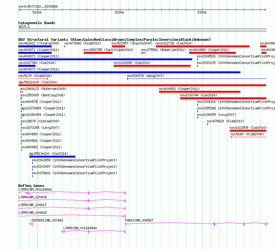275x249 pixels.
Task: Open the esv1953097 (Bentley2008) variant
Action: 43,95
